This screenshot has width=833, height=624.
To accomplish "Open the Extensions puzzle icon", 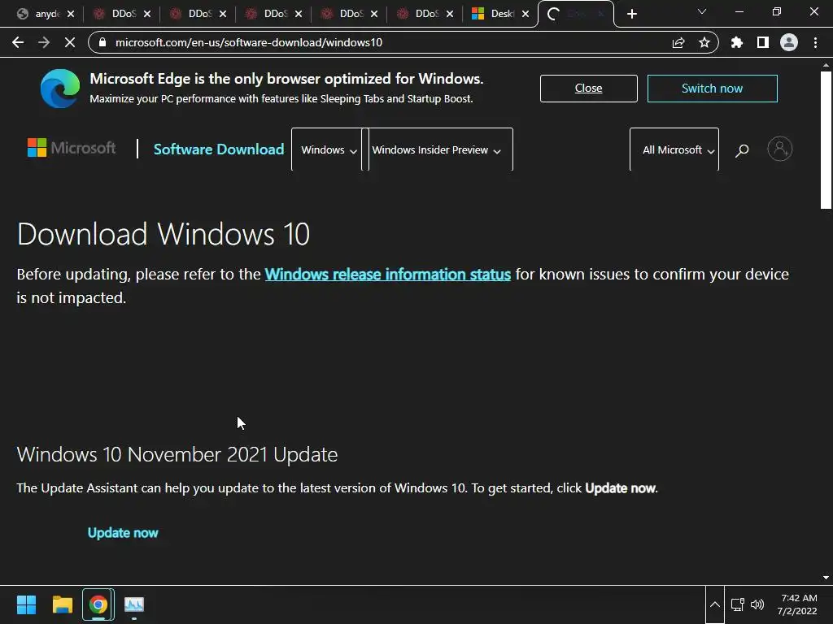I will (x=736, y=42).
